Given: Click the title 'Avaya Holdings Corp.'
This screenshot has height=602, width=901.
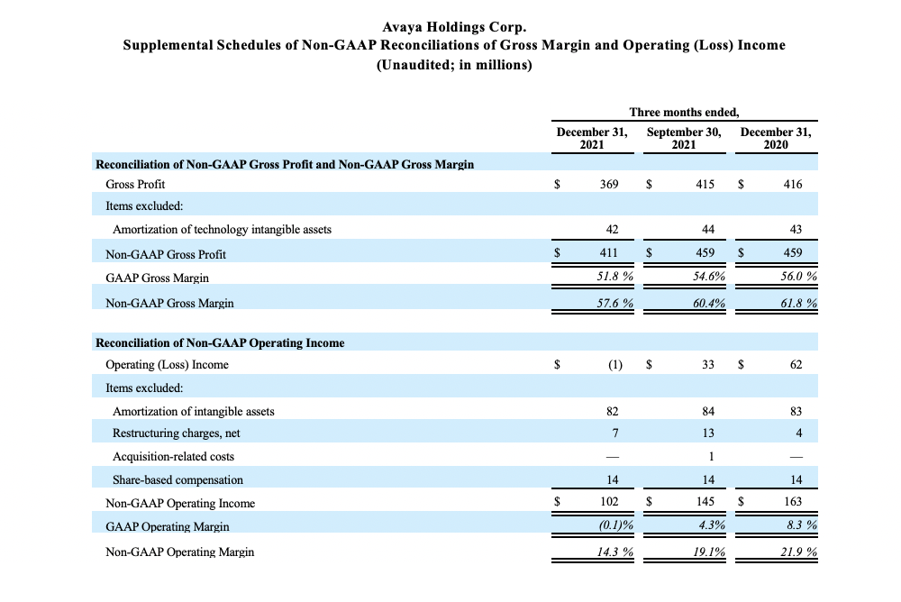Looking at the screenshot, I should [454, 27].
